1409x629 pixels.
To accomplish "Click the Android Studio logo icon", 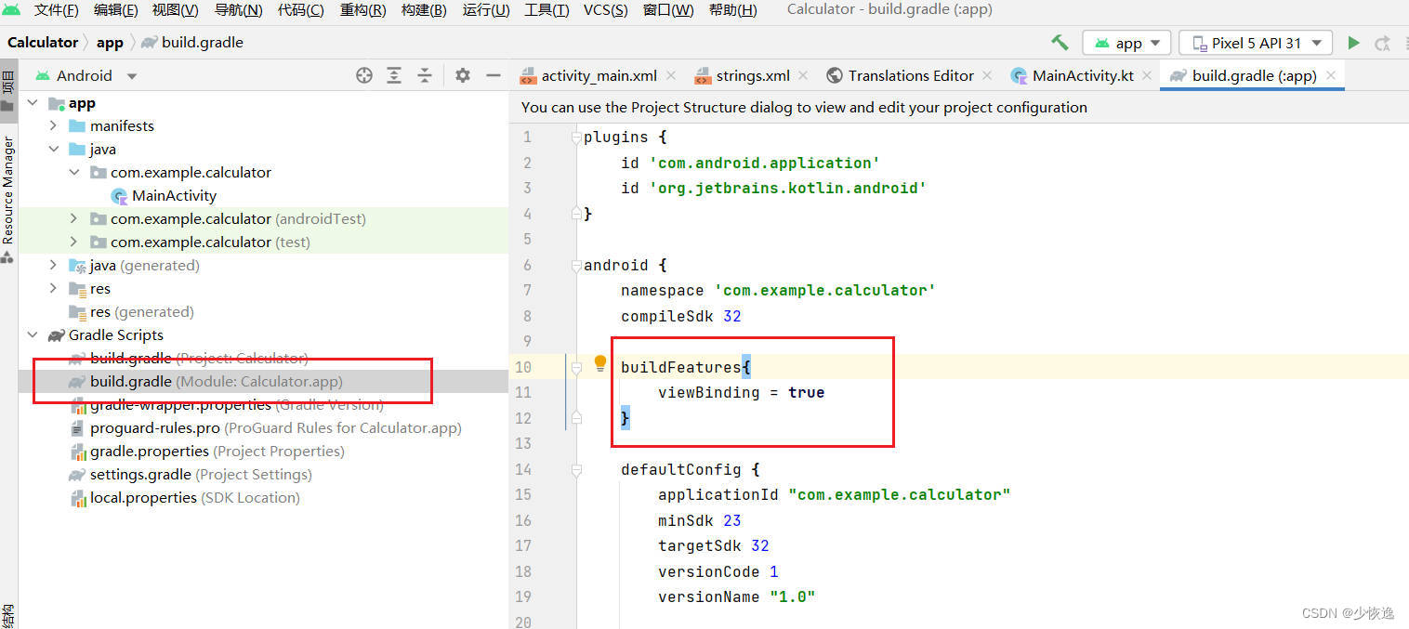I will click(13, 10).
